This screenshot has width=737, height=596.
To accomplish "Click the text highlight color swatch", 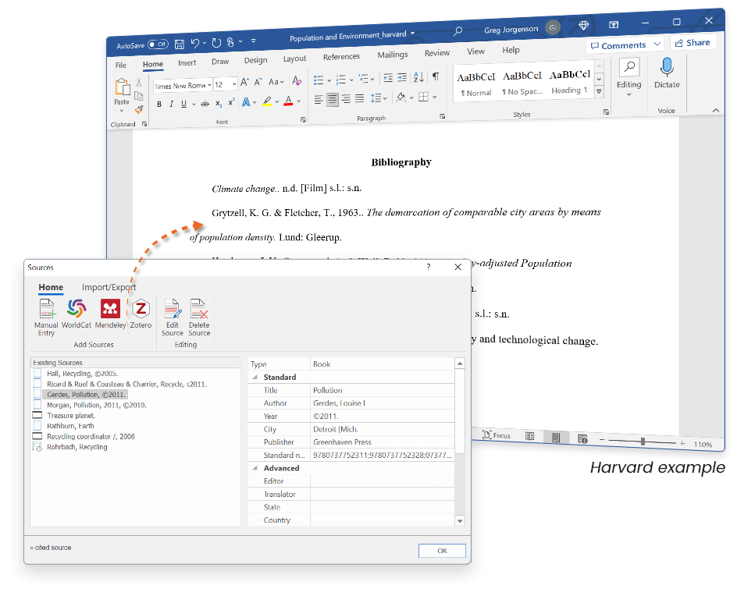I will pyautogui.click(x=267, y=101).
